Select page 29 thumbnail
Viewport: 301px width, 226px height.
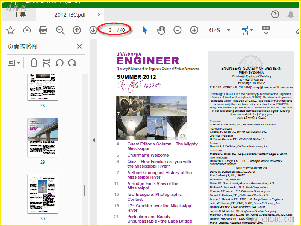coord(43,137)
